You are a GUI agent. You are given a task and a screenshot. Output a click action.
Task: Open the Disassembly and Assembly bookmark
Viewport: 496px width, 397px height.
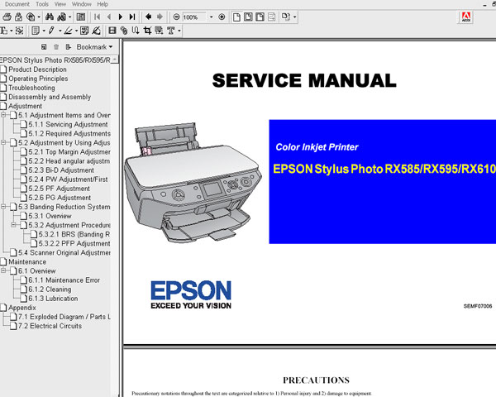[x=50, y=97]
